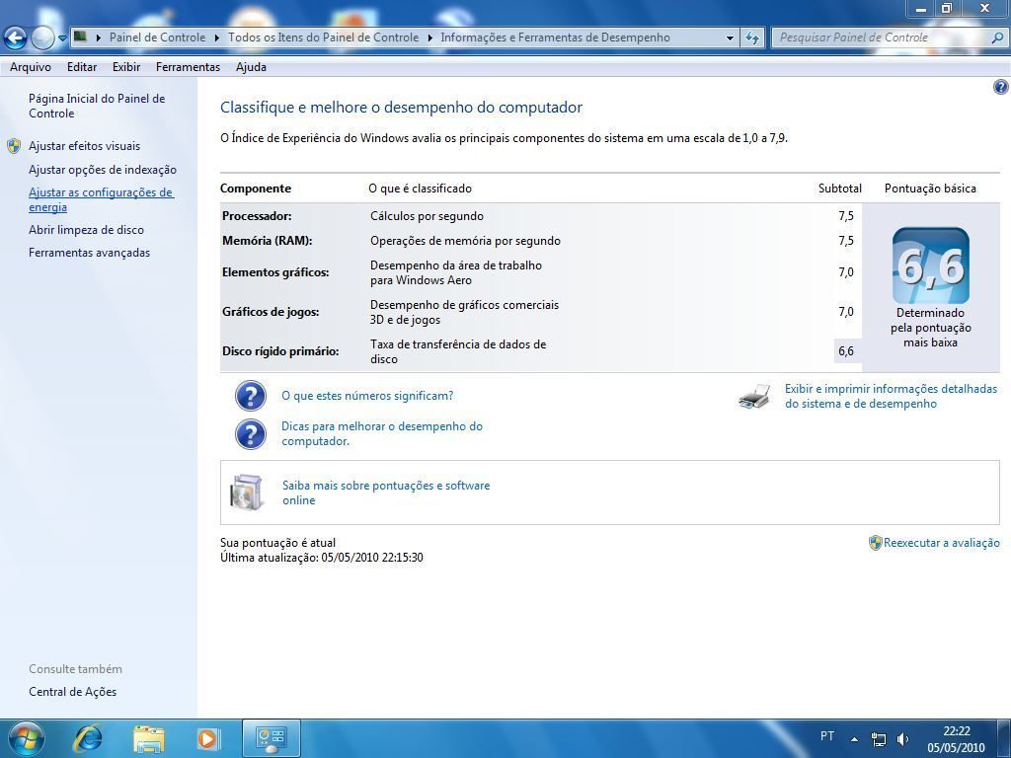
Task: Click the Gráficos de jogos row label
Action: (271, 312)
